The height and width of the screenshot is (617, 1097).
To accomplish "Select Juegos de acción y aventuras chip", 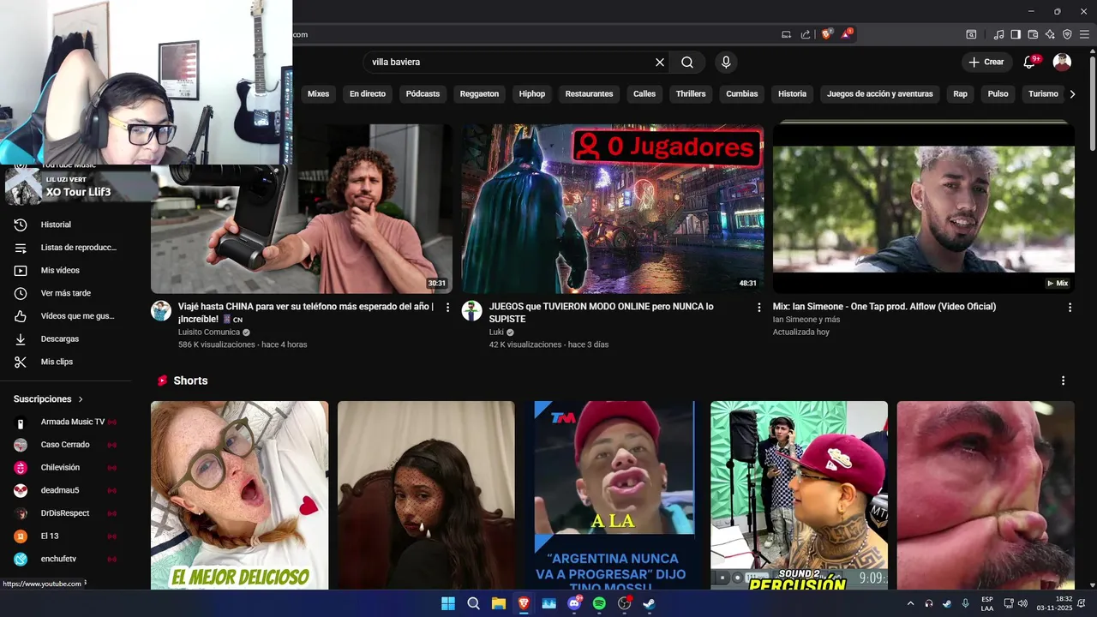I will click(880, 93).
